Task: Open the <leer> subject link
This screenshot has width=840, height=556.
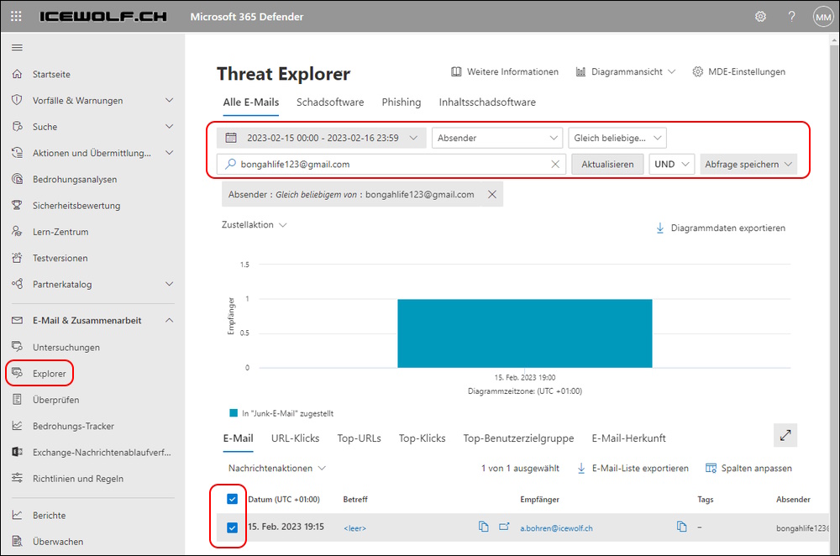Action: coord(354,528)
